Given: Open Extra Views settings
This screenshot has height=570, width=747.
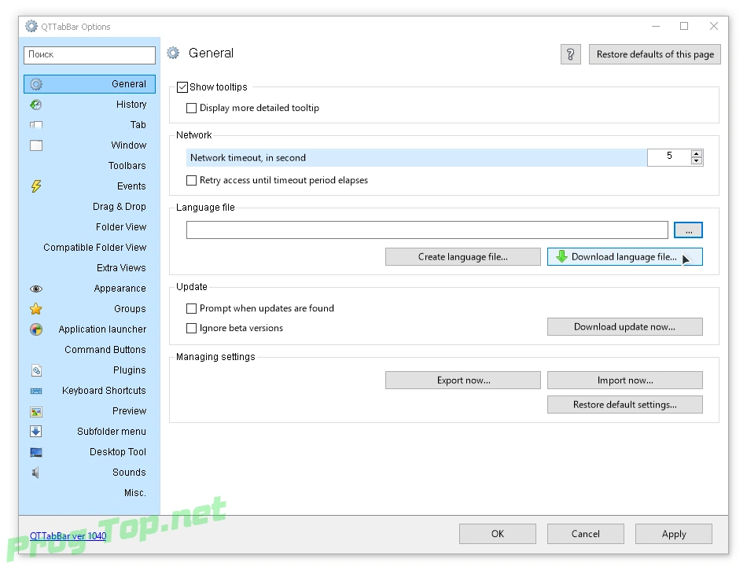Looking at the screenshot, I should [x=90, y=268].
